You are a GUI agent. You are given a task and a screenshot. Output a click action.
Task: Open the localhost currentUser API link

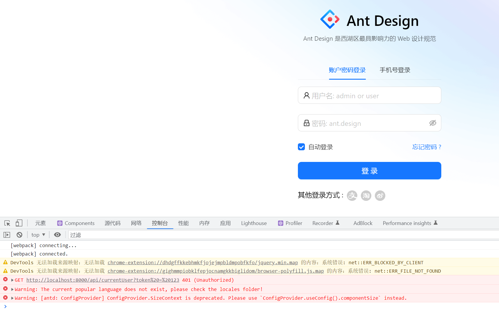(103, 280)
